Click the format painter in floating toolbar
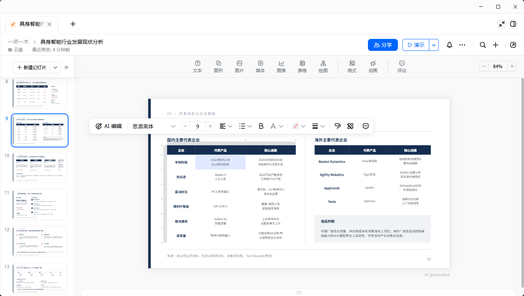This screenshot has height=296, width=524. (x=338, y=126)
